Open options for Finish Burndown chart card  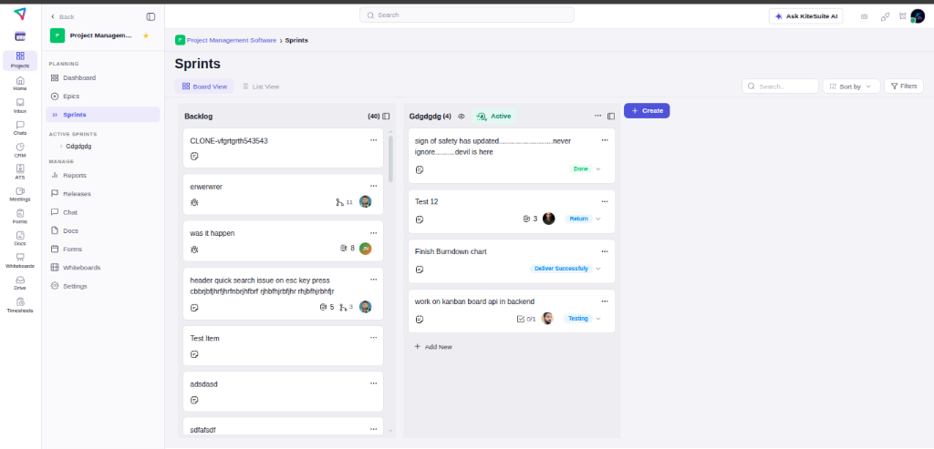point(605,251)
